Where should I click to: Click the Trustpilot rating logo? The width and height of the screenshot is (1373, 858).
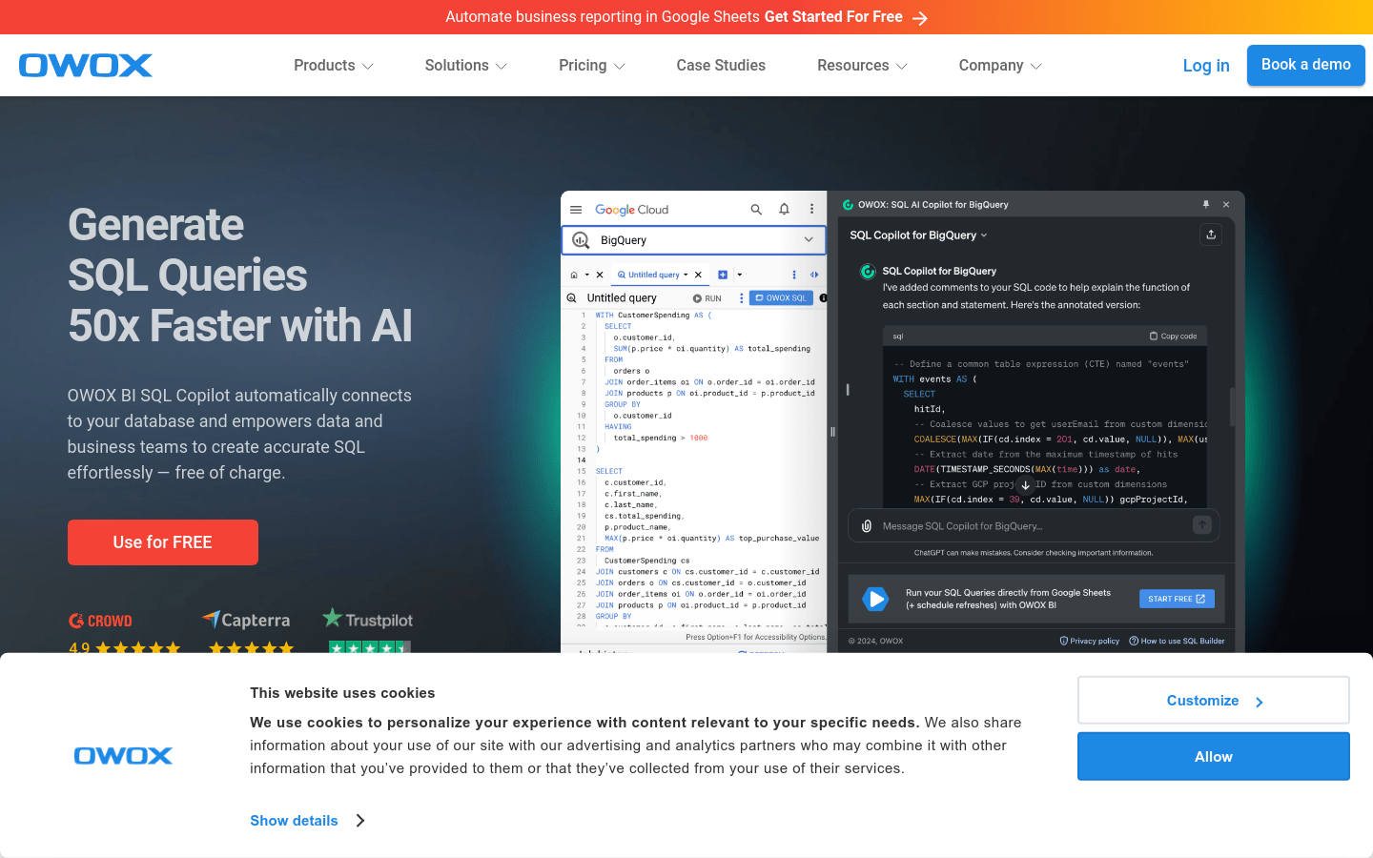click(367, 619)
